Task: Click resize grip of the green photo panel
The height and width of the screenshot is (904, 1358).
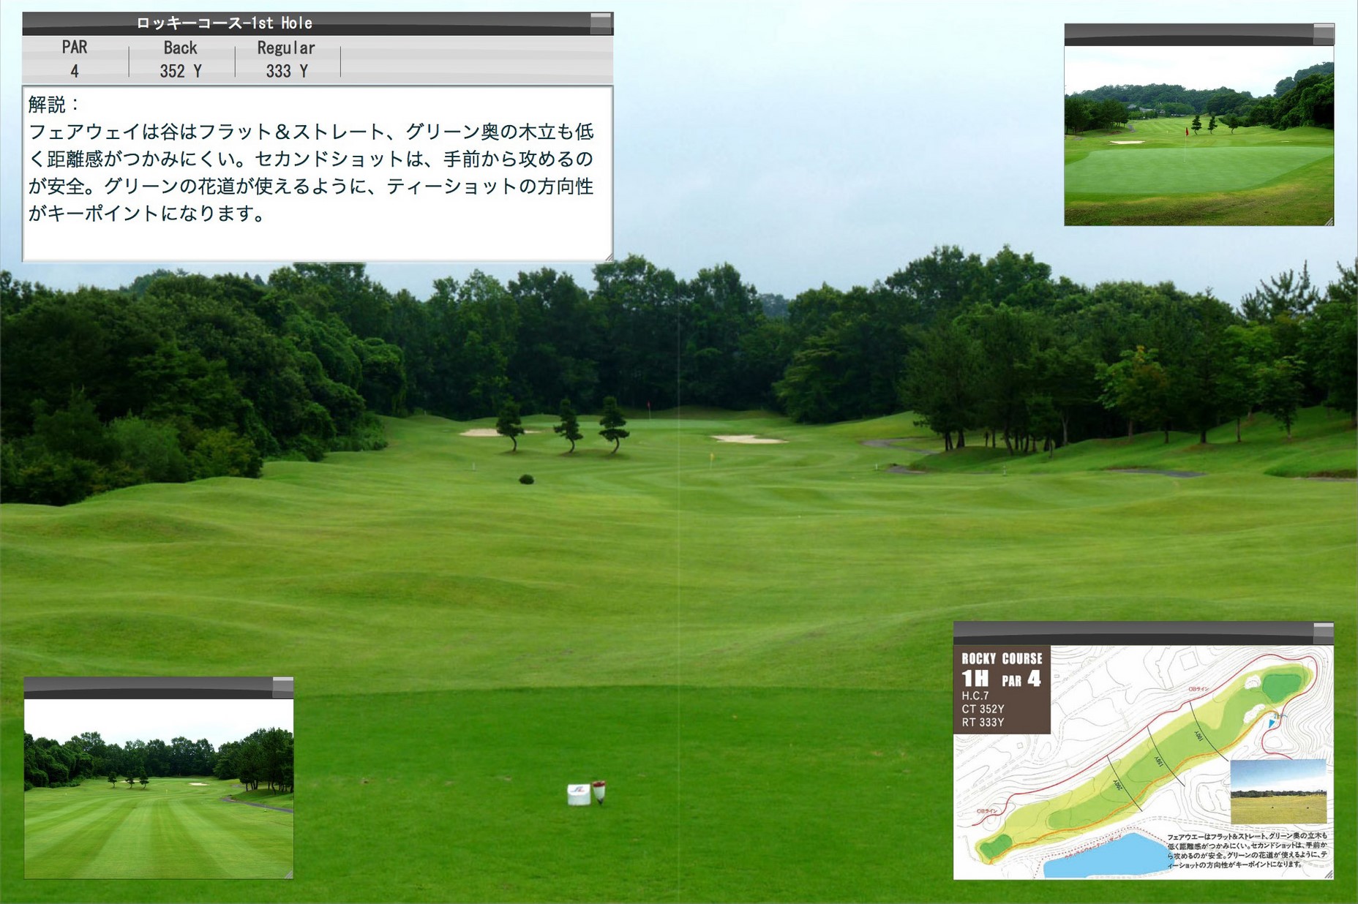Action: pos(1329,221)
